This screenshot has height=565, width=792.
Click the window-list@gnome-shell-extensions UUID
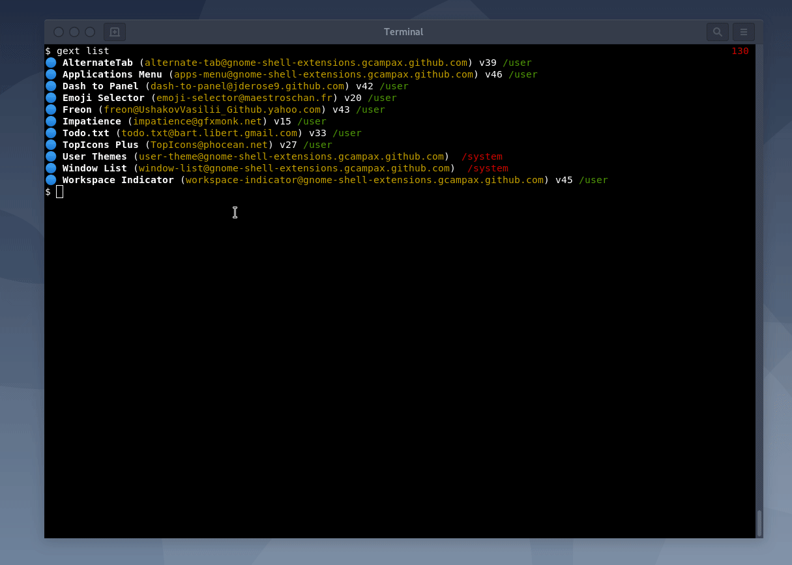pyautogui.click(x=295, y=169)
